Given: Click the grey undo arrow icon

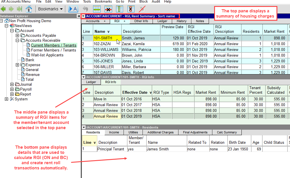Looking at the screenshot, I should coord(85,9).
